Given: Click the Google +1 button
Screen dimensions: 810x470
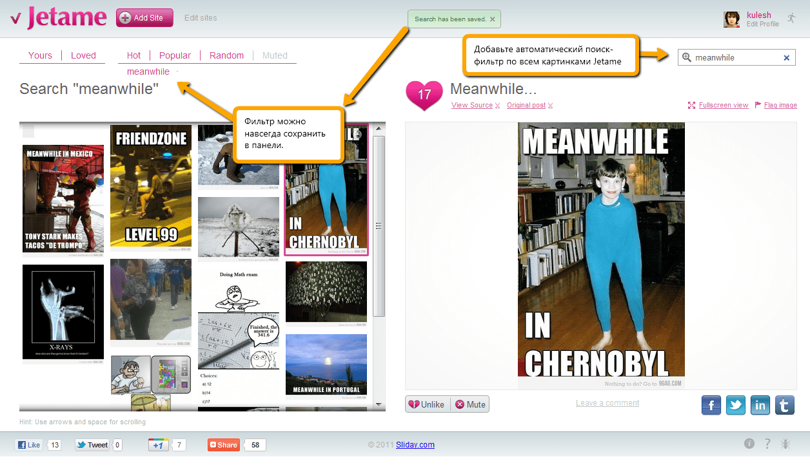Looking at the screenshot, I should [158, 445].
